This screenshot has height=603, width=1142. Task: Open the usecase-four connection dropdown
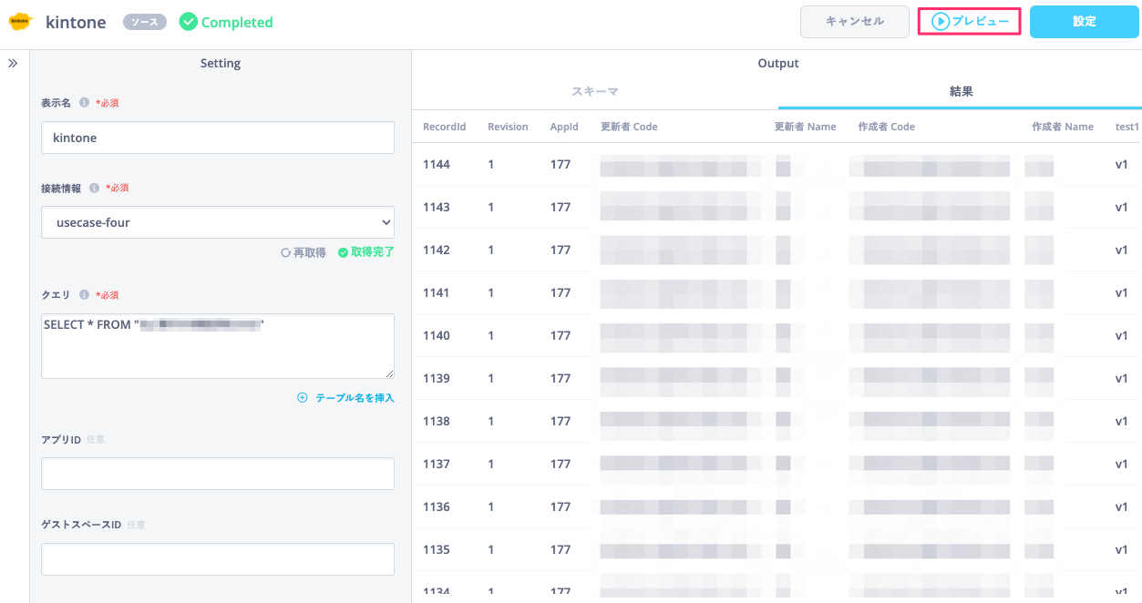tap(218, 222)
